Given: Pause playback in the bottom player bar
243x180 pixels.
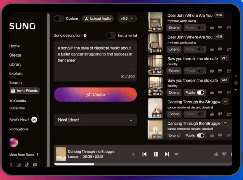Looking at the screenshot, I should pyautogui.click(x=155, y=154).
